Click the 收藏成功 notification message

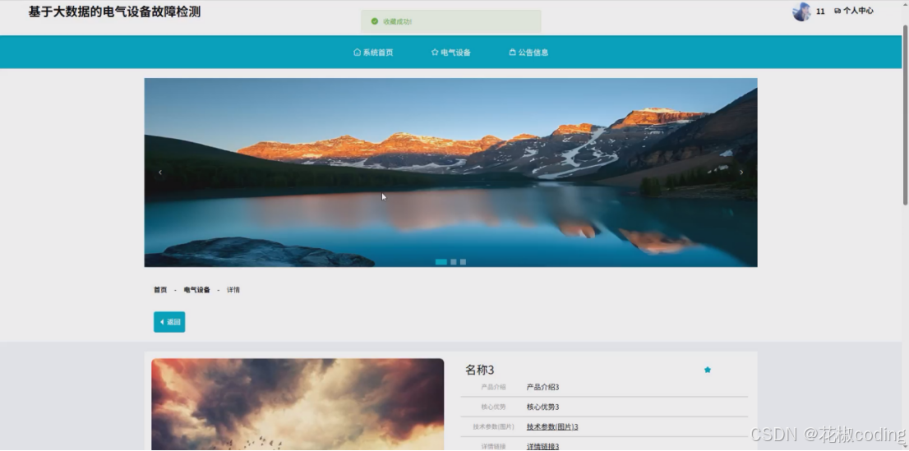click(451, 21)
